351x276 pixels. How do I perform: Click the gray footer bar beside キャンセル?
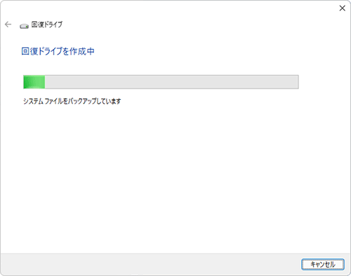point(150,264)
